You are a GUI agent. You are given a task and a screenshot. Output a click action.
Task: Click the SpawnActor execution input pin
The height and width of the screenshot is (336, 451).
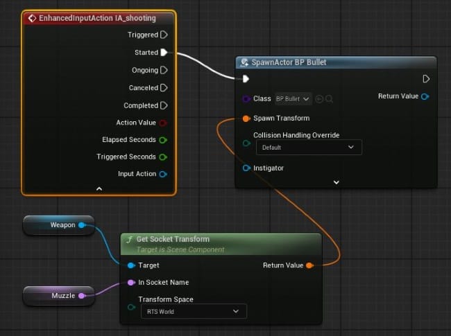(246, 79)
